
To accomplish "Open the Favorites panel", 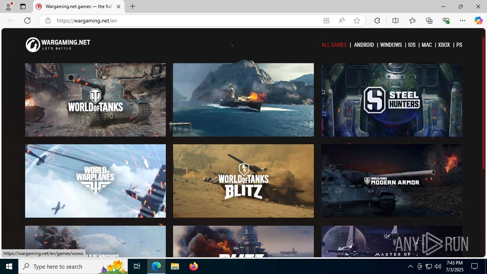I will (412, 21).
